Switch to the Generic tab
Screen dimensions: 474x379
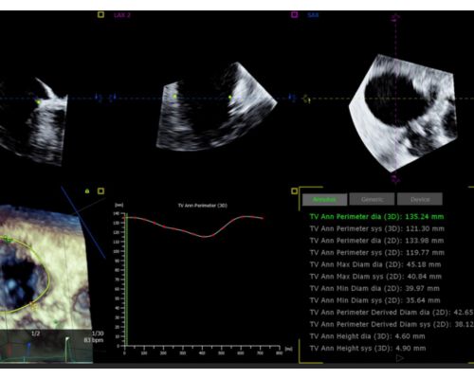[x=373, y=199]
